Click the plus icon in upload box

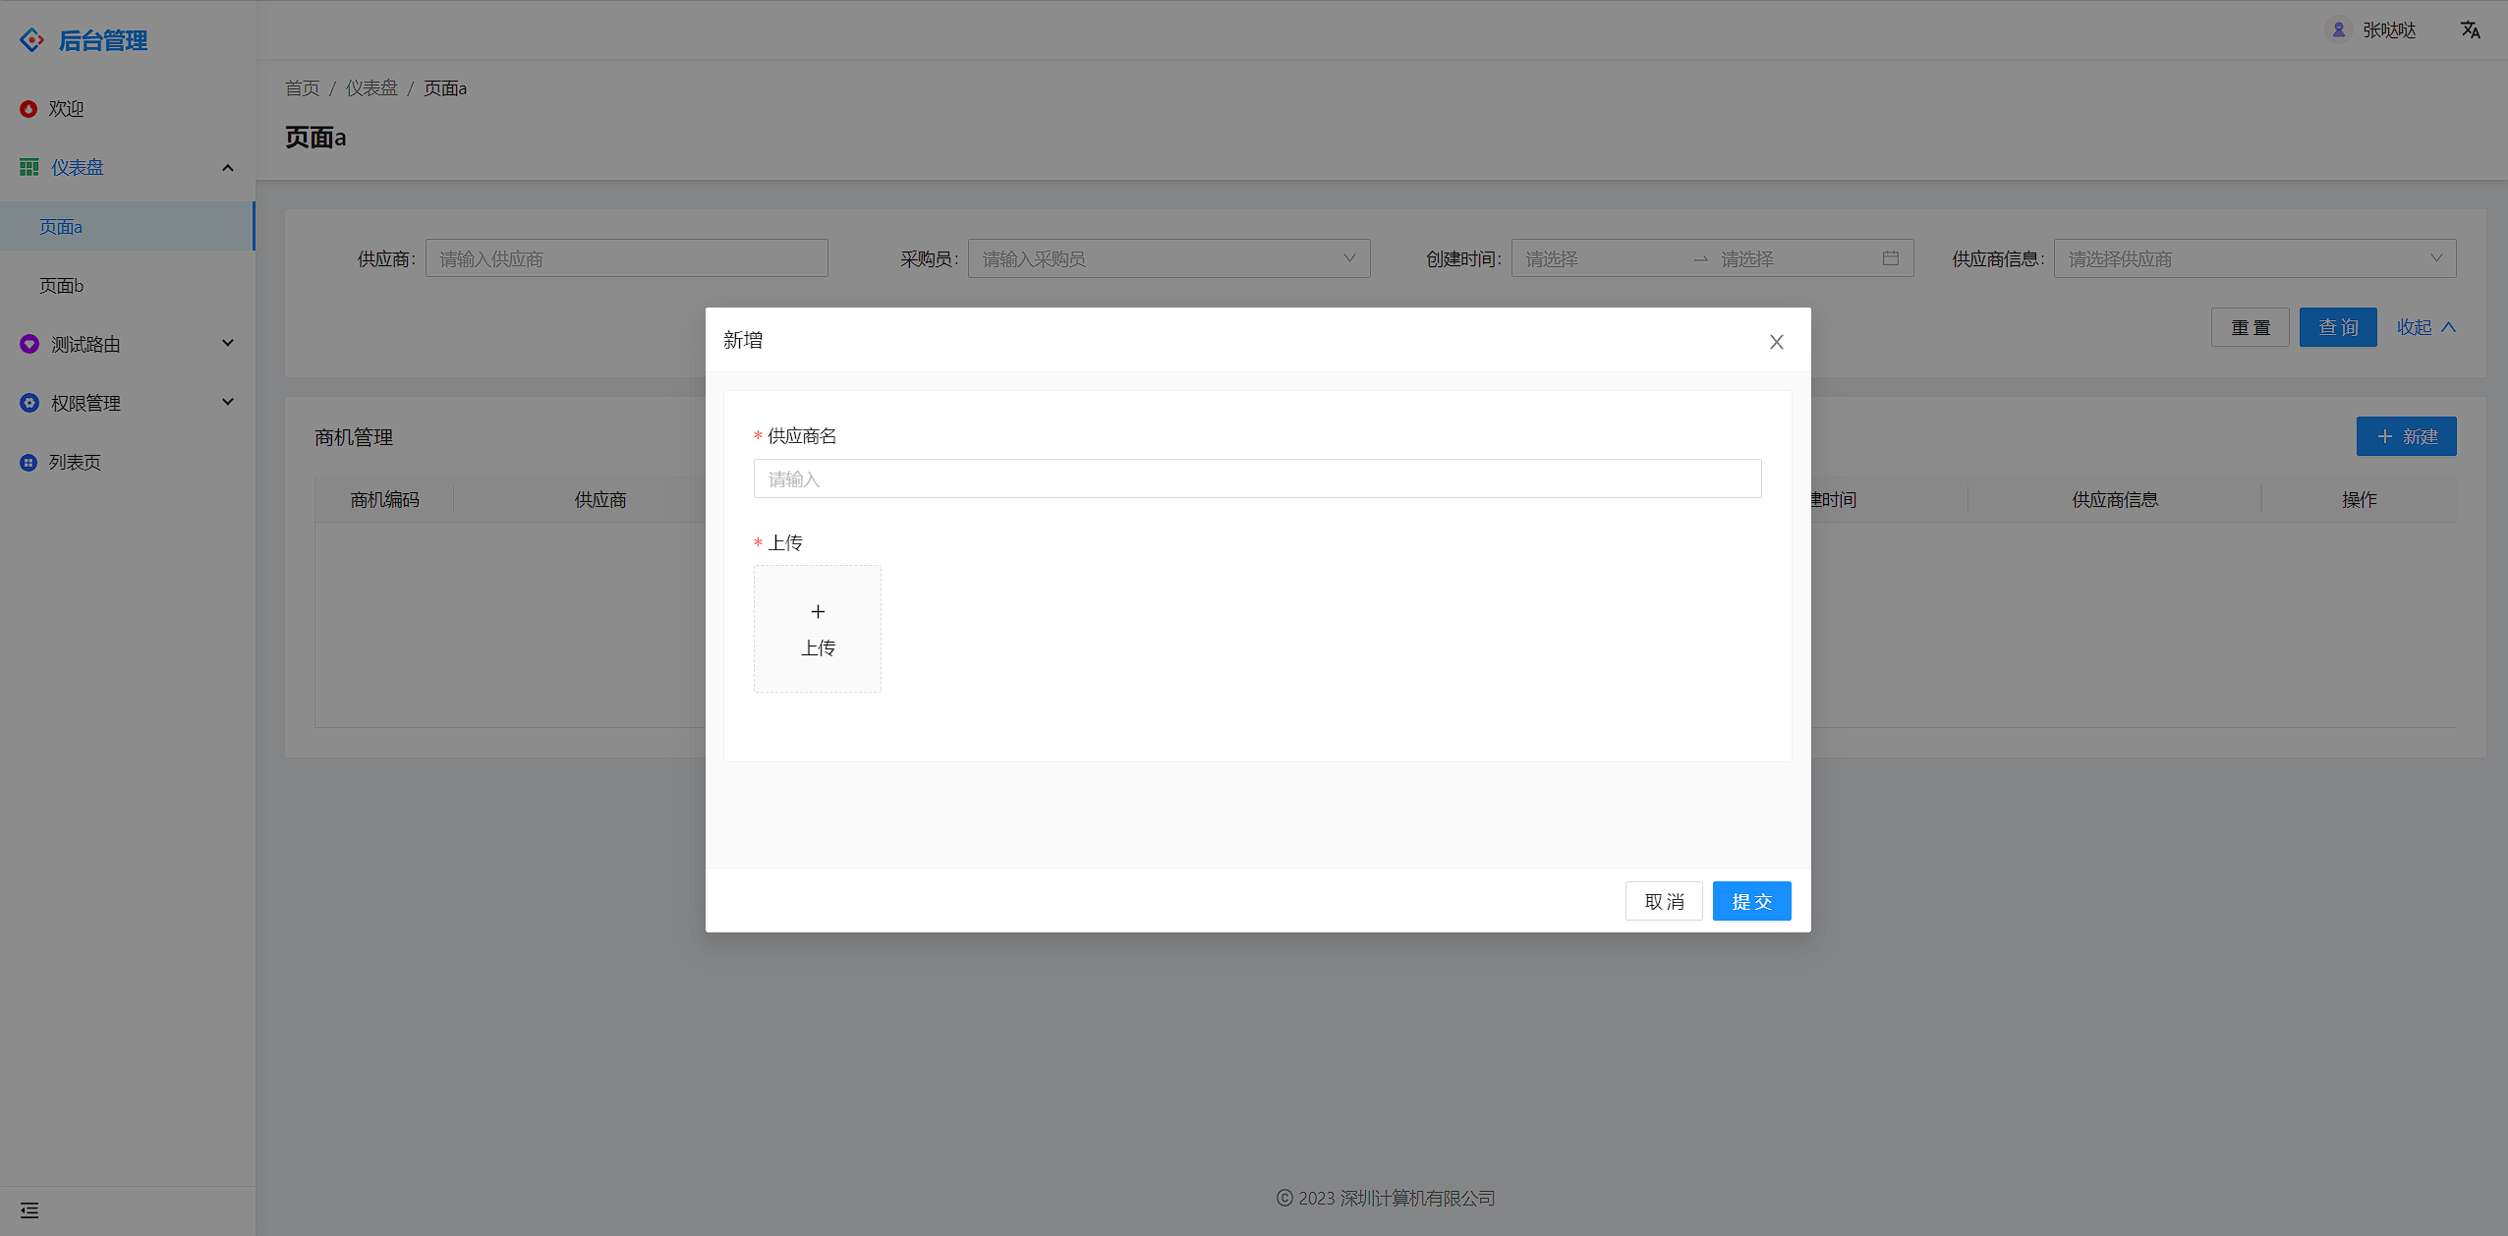tap(818, 611)
